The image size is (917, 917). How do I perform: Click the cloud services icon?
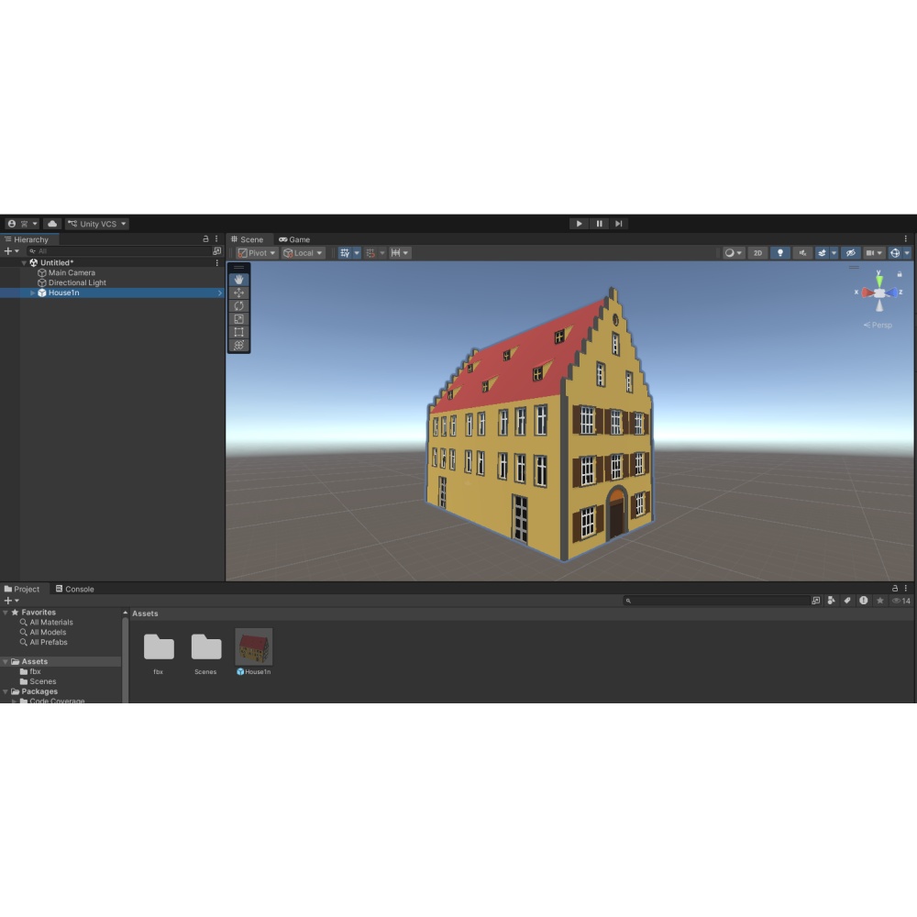52,224
